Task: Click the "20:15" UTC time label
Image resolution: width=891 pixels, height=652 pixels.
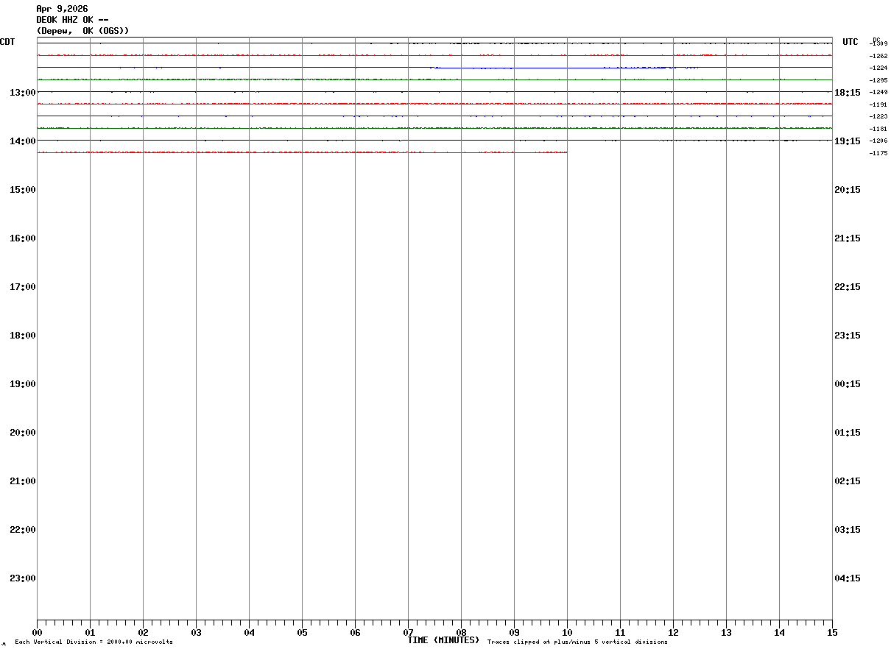Action: (848, 189)
